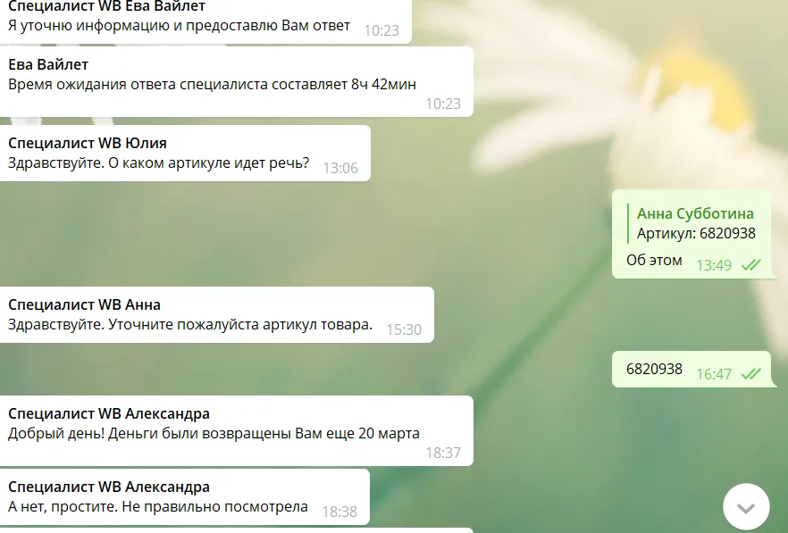Select the message about 8ч 42мин waiting time
The width and height of the screenshot is (788, 533).
tap(236, 82)
